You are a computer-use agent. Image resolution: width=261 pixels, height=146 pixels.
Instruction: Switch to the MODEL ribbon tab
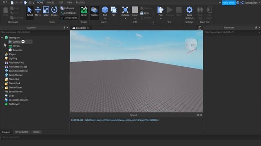51,2
